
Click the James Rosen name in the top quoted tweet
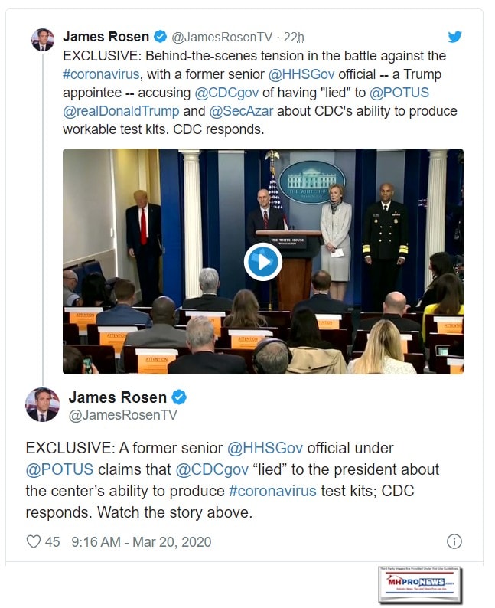tap(106, 37)
